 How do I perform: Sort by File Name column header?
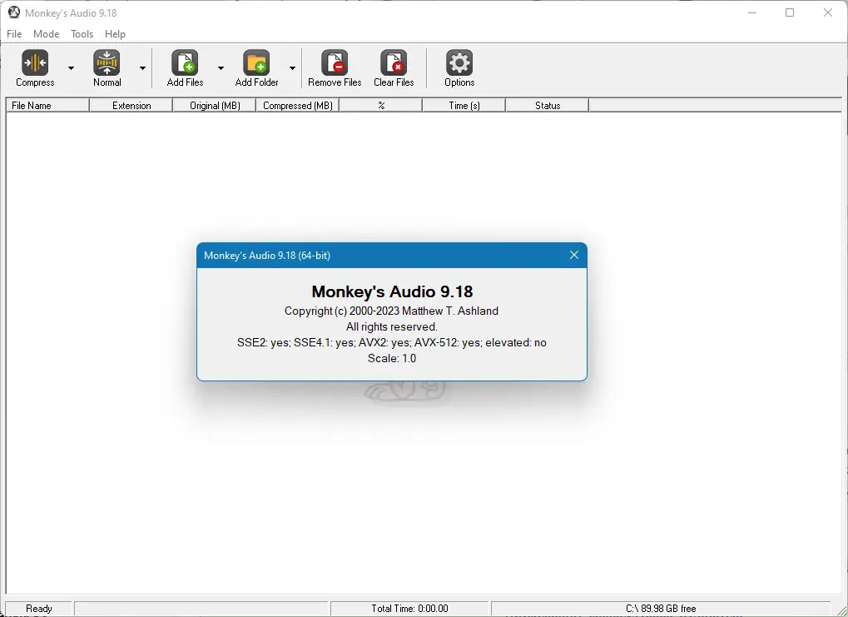(x=47, y=106)
